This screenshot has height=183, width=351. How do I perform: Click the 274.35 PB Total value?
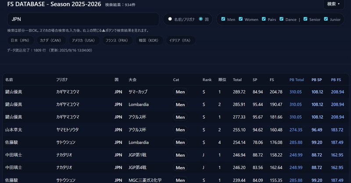296,130
